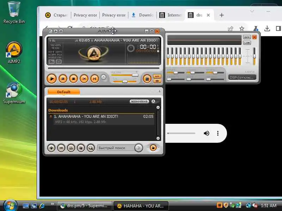The height and width of the screenshot is (211, 282).
Task: Open the dro.pm/5 - Supermium taskbar button
Action: pyautogui.click(x=84, y=206)
